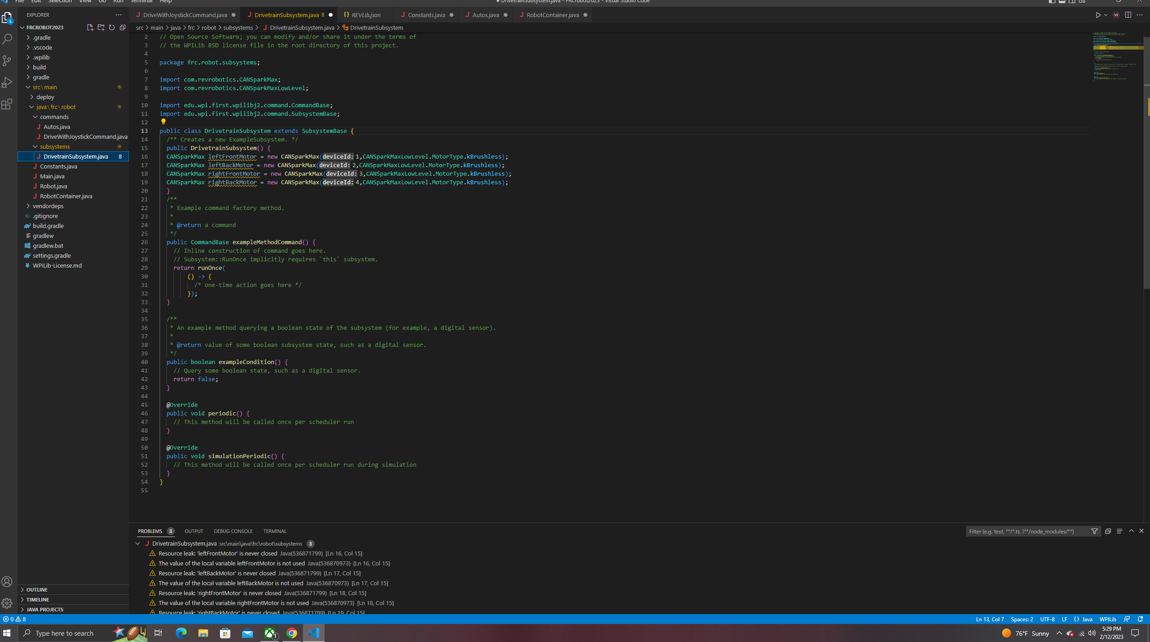Click the WPILib icon in editor toolbar
Screen dimensions: 1150x642
1116,15
